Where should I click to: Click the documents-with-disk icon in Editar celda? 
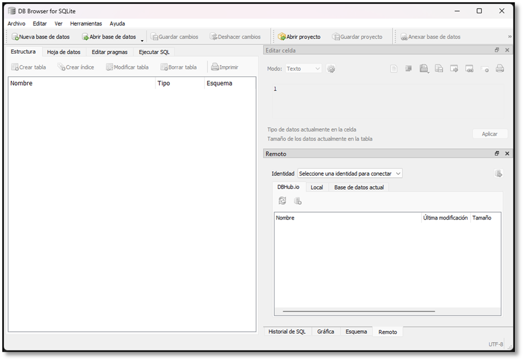click(x=439, y=69)
